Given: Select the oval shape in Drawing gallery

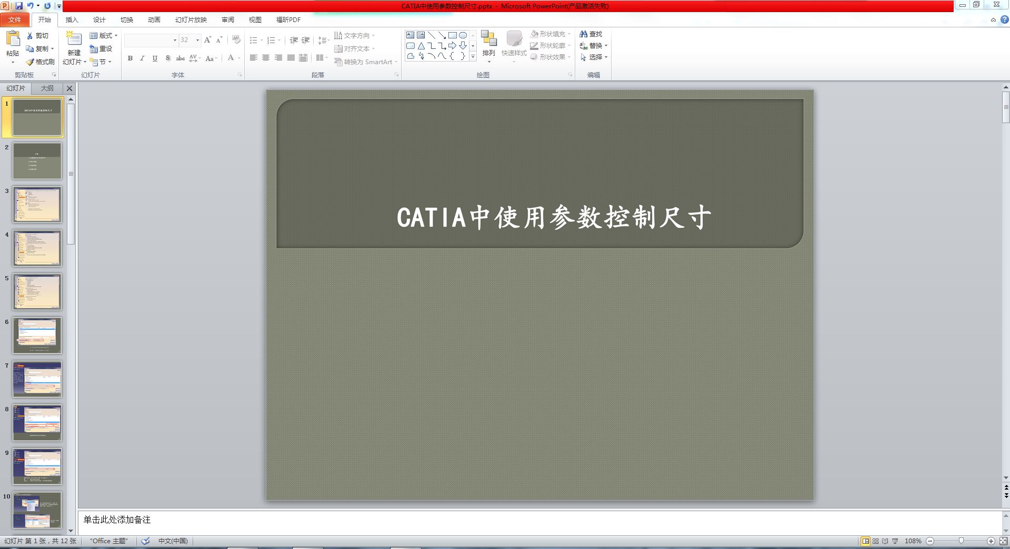Looking at the screenshot, I should [463, 35].
